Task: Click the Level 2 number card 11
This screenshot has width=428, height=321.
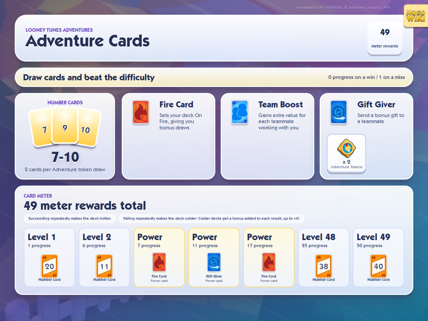Action: coord(104,266)
